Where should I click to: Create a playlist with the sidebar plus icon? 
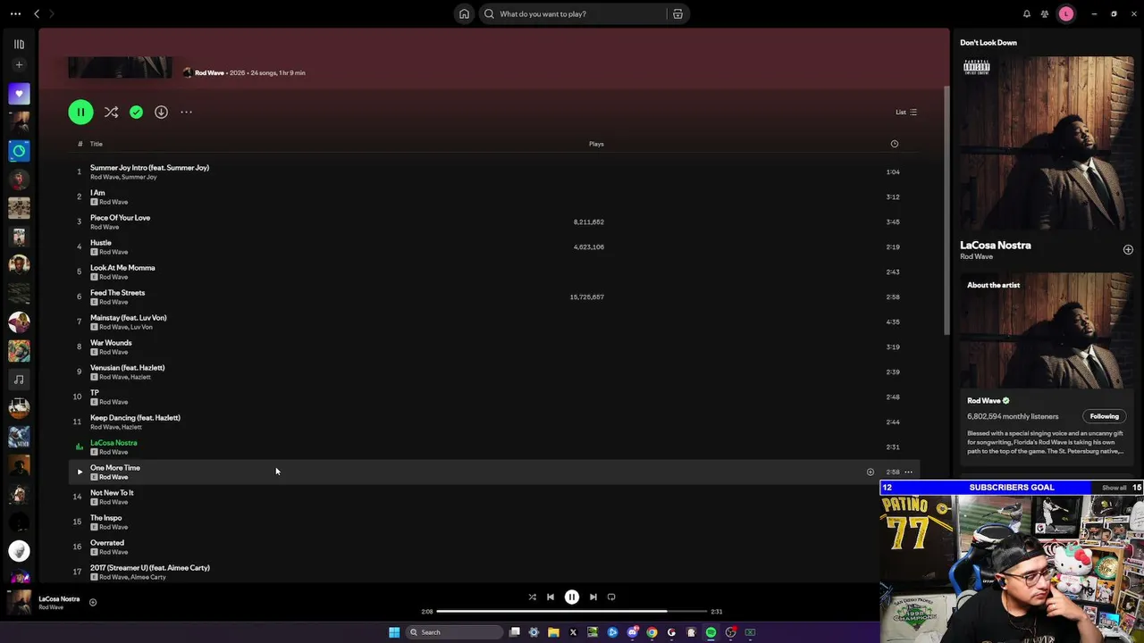[x=19, y=64]
